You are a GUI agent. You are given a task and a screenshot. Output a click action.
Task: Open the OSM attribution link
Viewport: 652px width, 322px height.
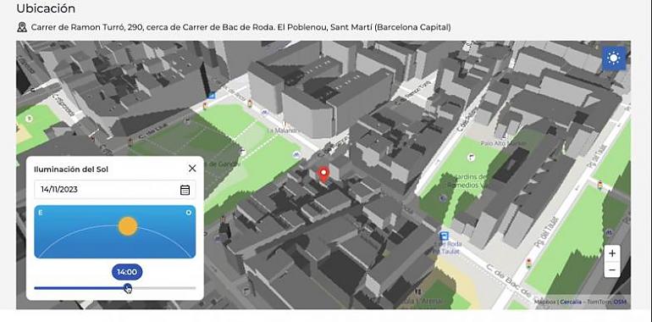(620, 302)
